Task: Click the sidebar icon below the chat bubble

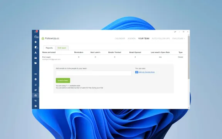Action: 36,85
